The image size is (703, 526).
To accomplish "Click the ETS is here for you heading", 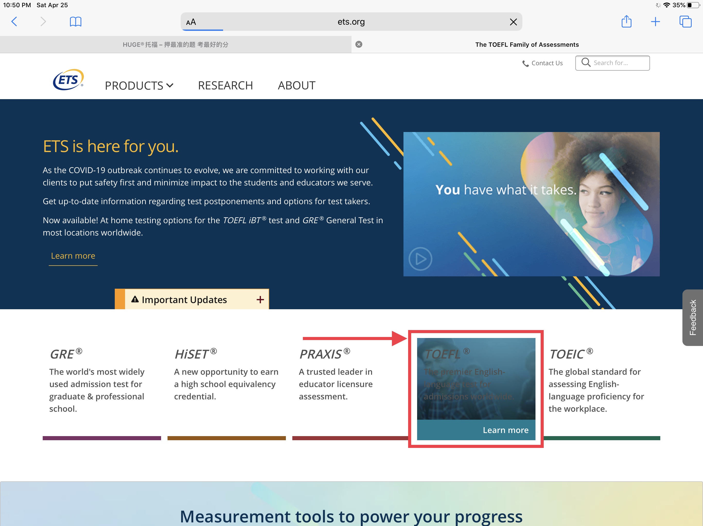I will point(111,146).
